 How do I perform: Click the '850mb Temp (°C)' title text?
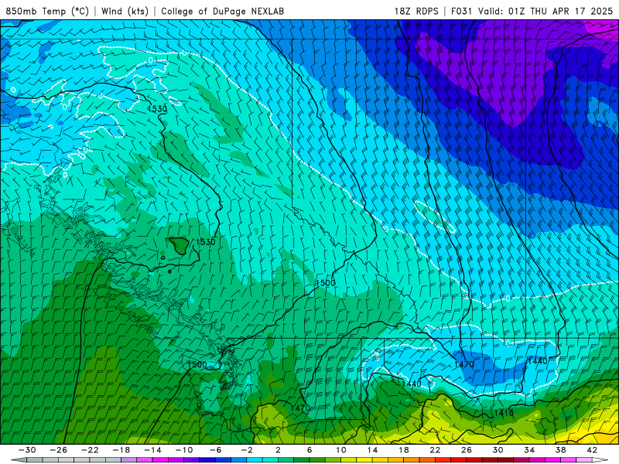47,11
